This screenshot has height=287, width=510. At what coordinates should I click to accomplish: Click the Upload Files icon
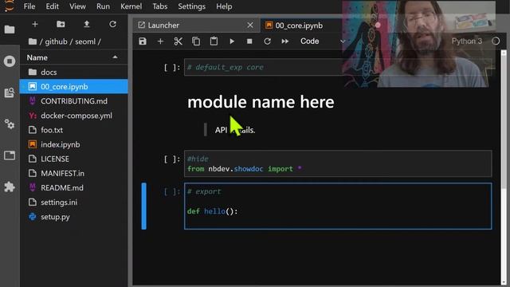coord(87,24)
